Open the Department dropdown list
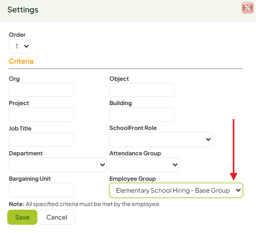256x233 pixels. tap(58, 165)
